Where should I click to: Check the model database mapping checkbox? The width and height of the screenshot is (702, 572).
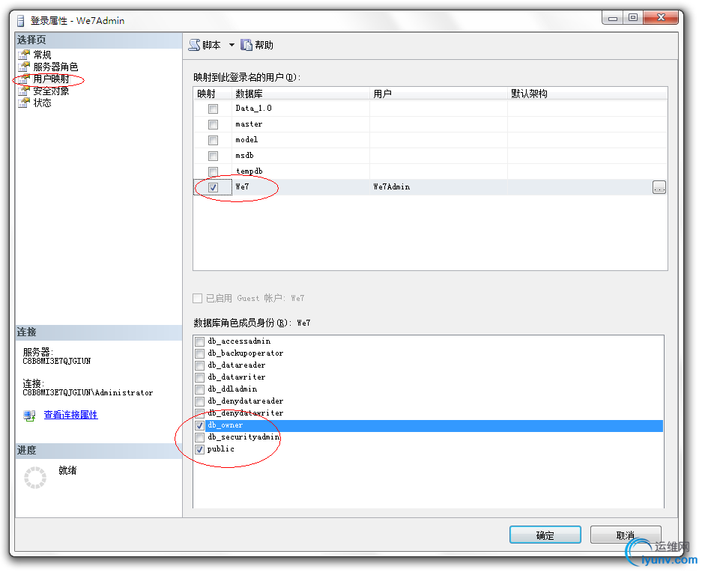point(213,140)
